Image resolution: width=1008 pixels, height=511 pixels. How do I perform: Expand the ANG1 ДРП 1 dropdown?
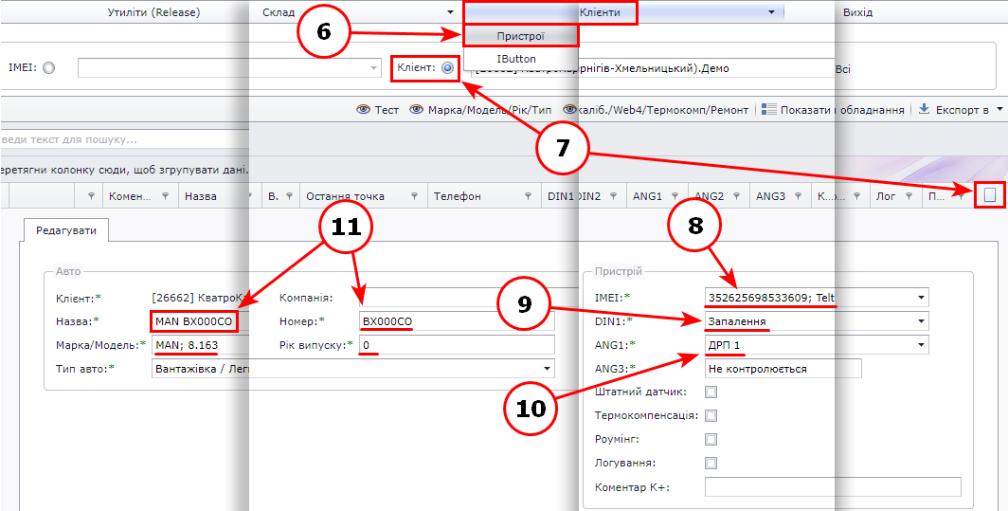tap(922, 346)
